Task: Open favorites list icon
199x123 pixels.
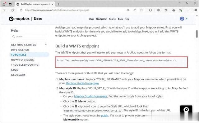Action: coord(166,10)
